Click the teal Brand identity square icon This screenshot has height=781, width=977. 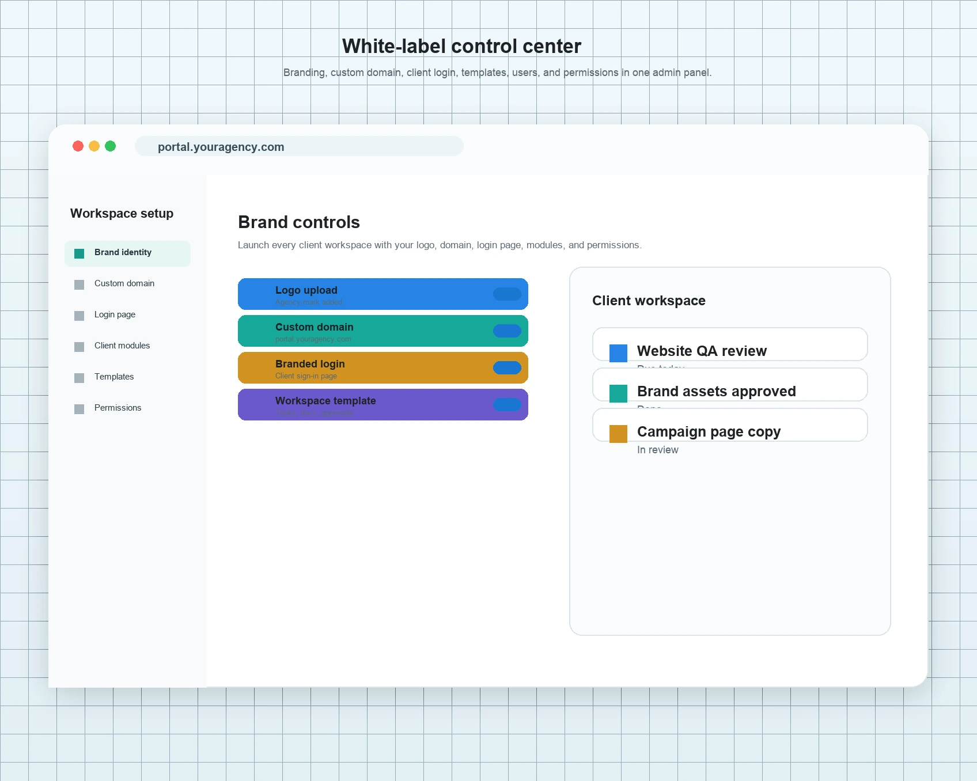[x=79, y=253]
